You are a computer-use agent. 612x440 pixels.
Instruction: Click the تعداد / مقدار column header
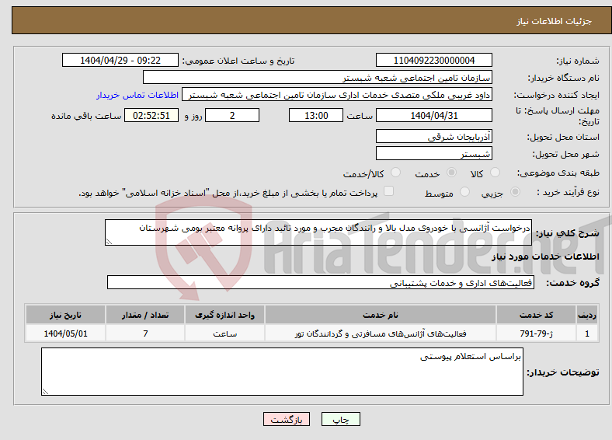pos(145,315)
